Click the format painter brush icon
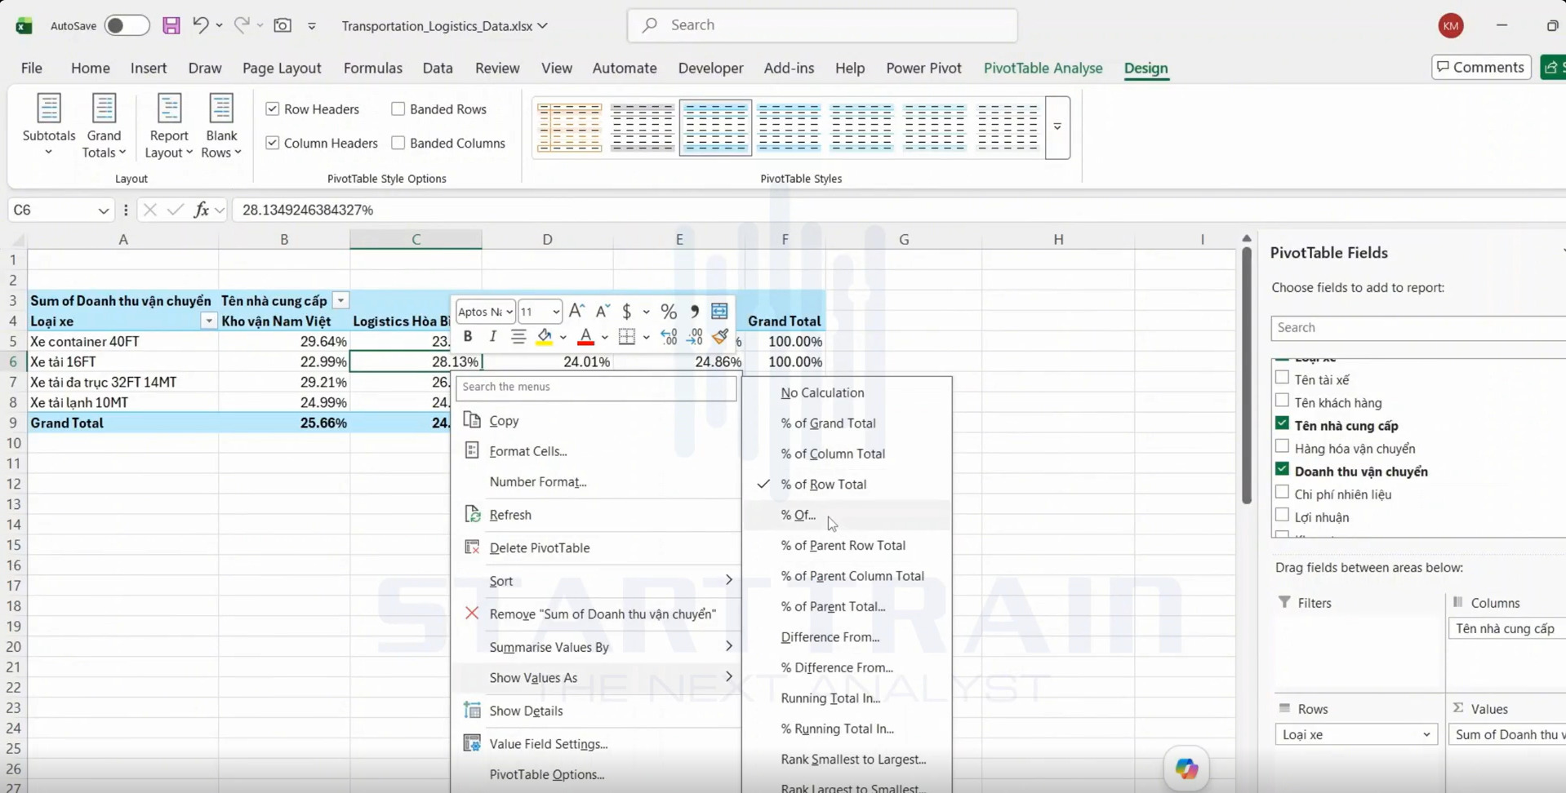Screen dimensions: 1566x793 [x=719, y=336]
